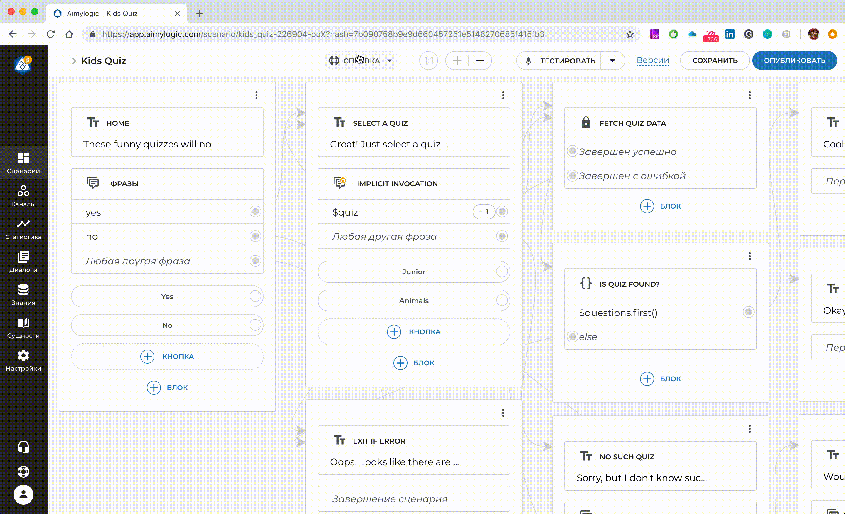
Task: Click the Junior button connector circle
Action: click(x=502, y=271)
